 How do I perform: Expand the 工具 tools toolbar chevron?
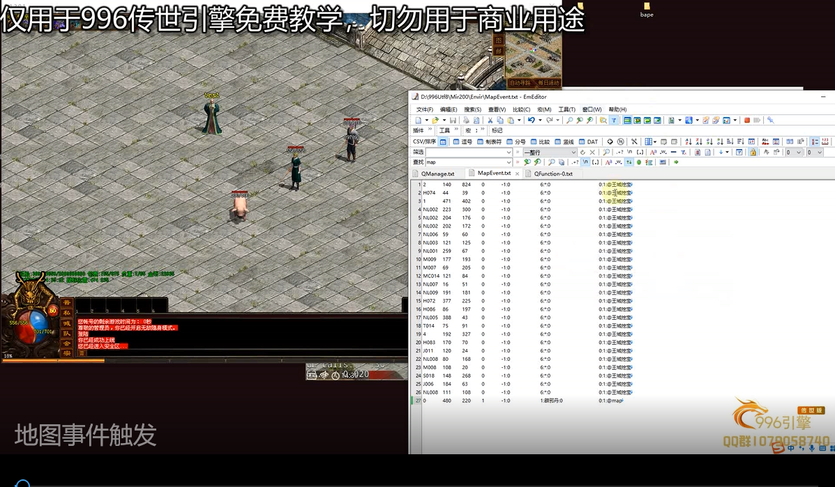pyautogui.click(x=456, y=129)
